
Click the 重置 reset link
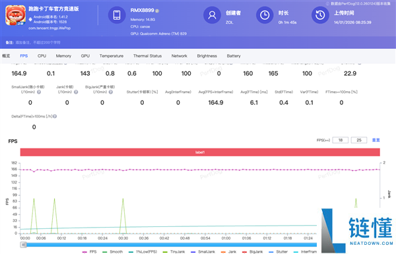tap(376, 140)
